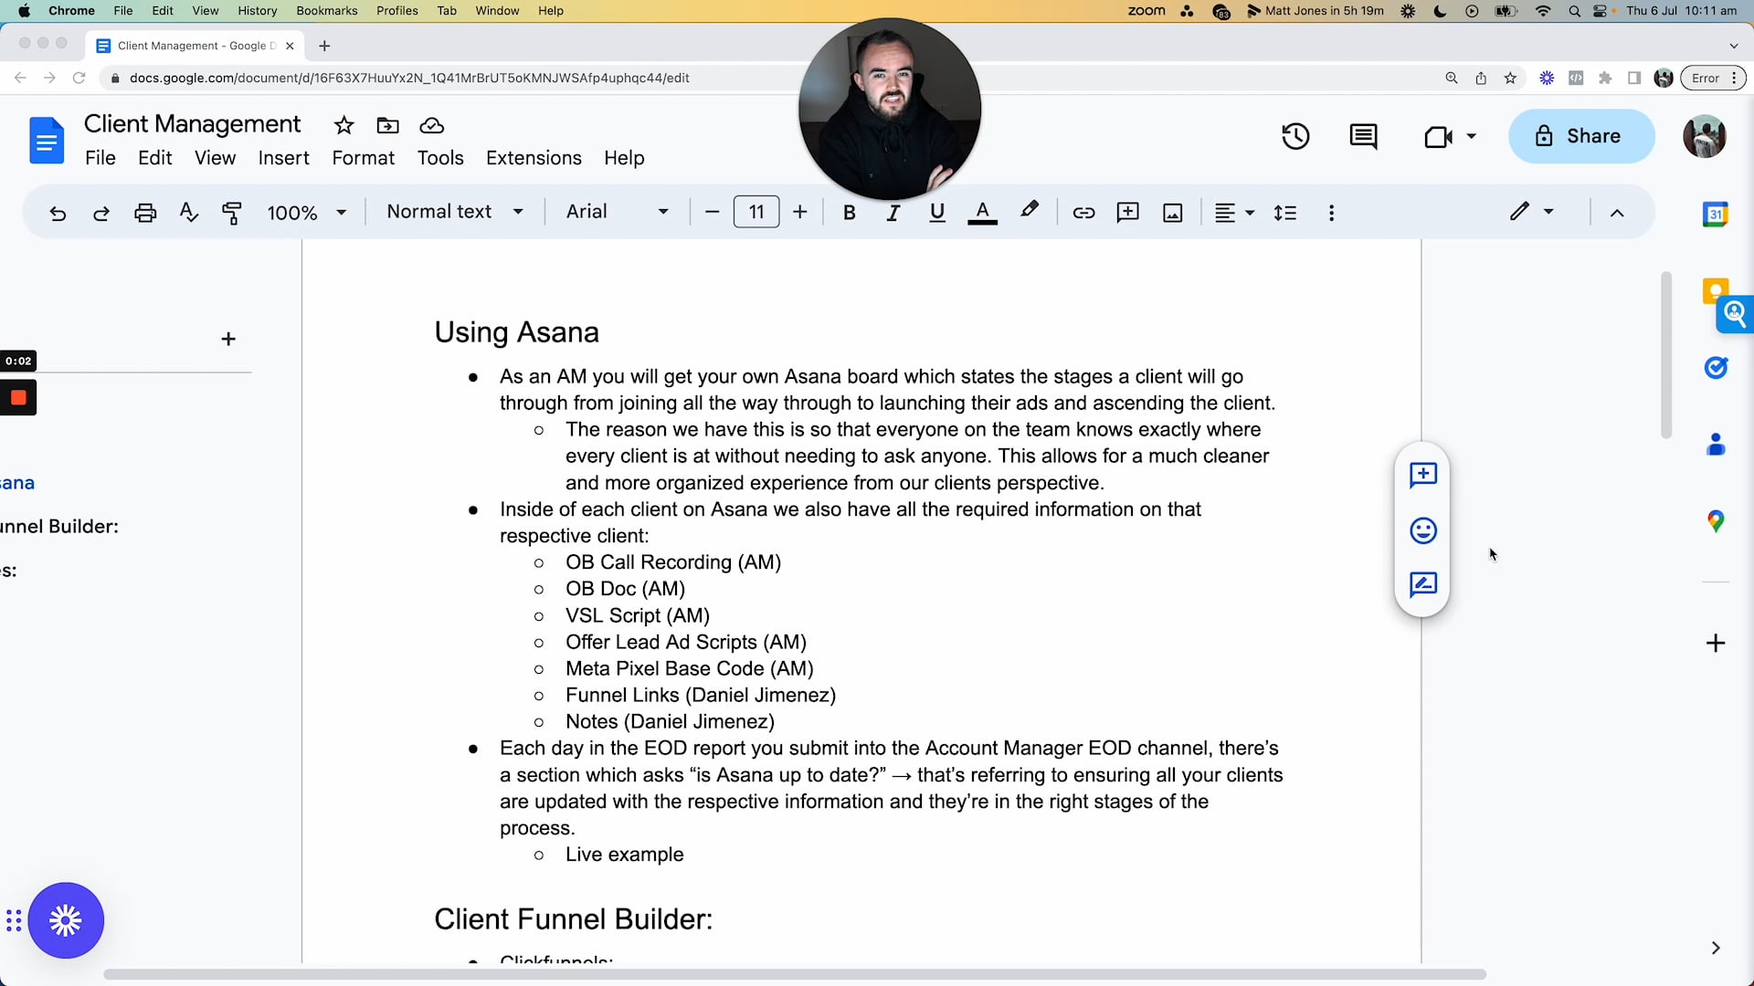Insert an image from toolbar
Image resolution: width=1754 pixels, height=986 pixels.
click(x=1173, y=213)
